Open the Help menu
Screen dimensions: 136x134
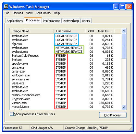[57, 13]
